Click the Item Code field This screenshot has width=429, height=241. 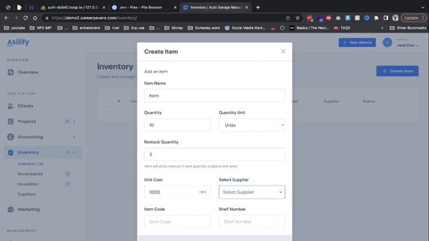[x=177, y=222]
